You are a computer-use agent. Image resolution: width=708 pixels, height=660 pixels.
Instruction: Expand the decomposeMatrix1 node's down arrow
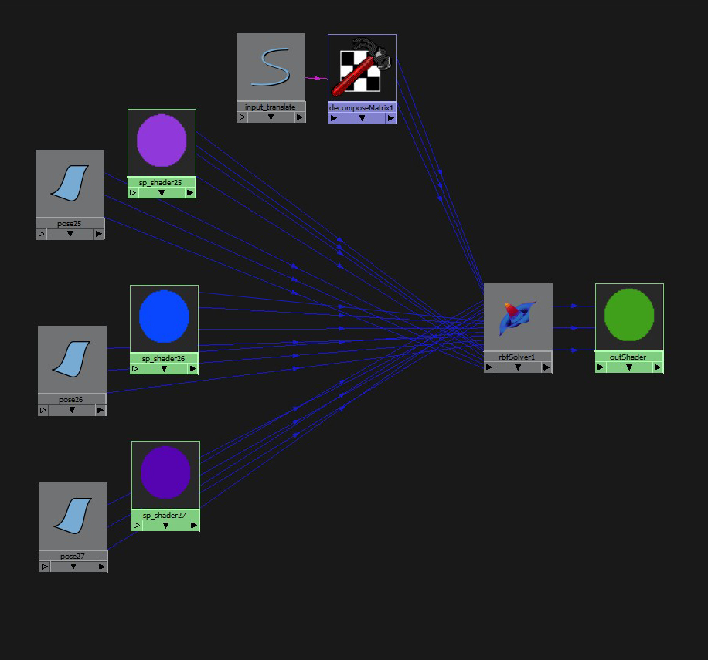click(363, 118)
